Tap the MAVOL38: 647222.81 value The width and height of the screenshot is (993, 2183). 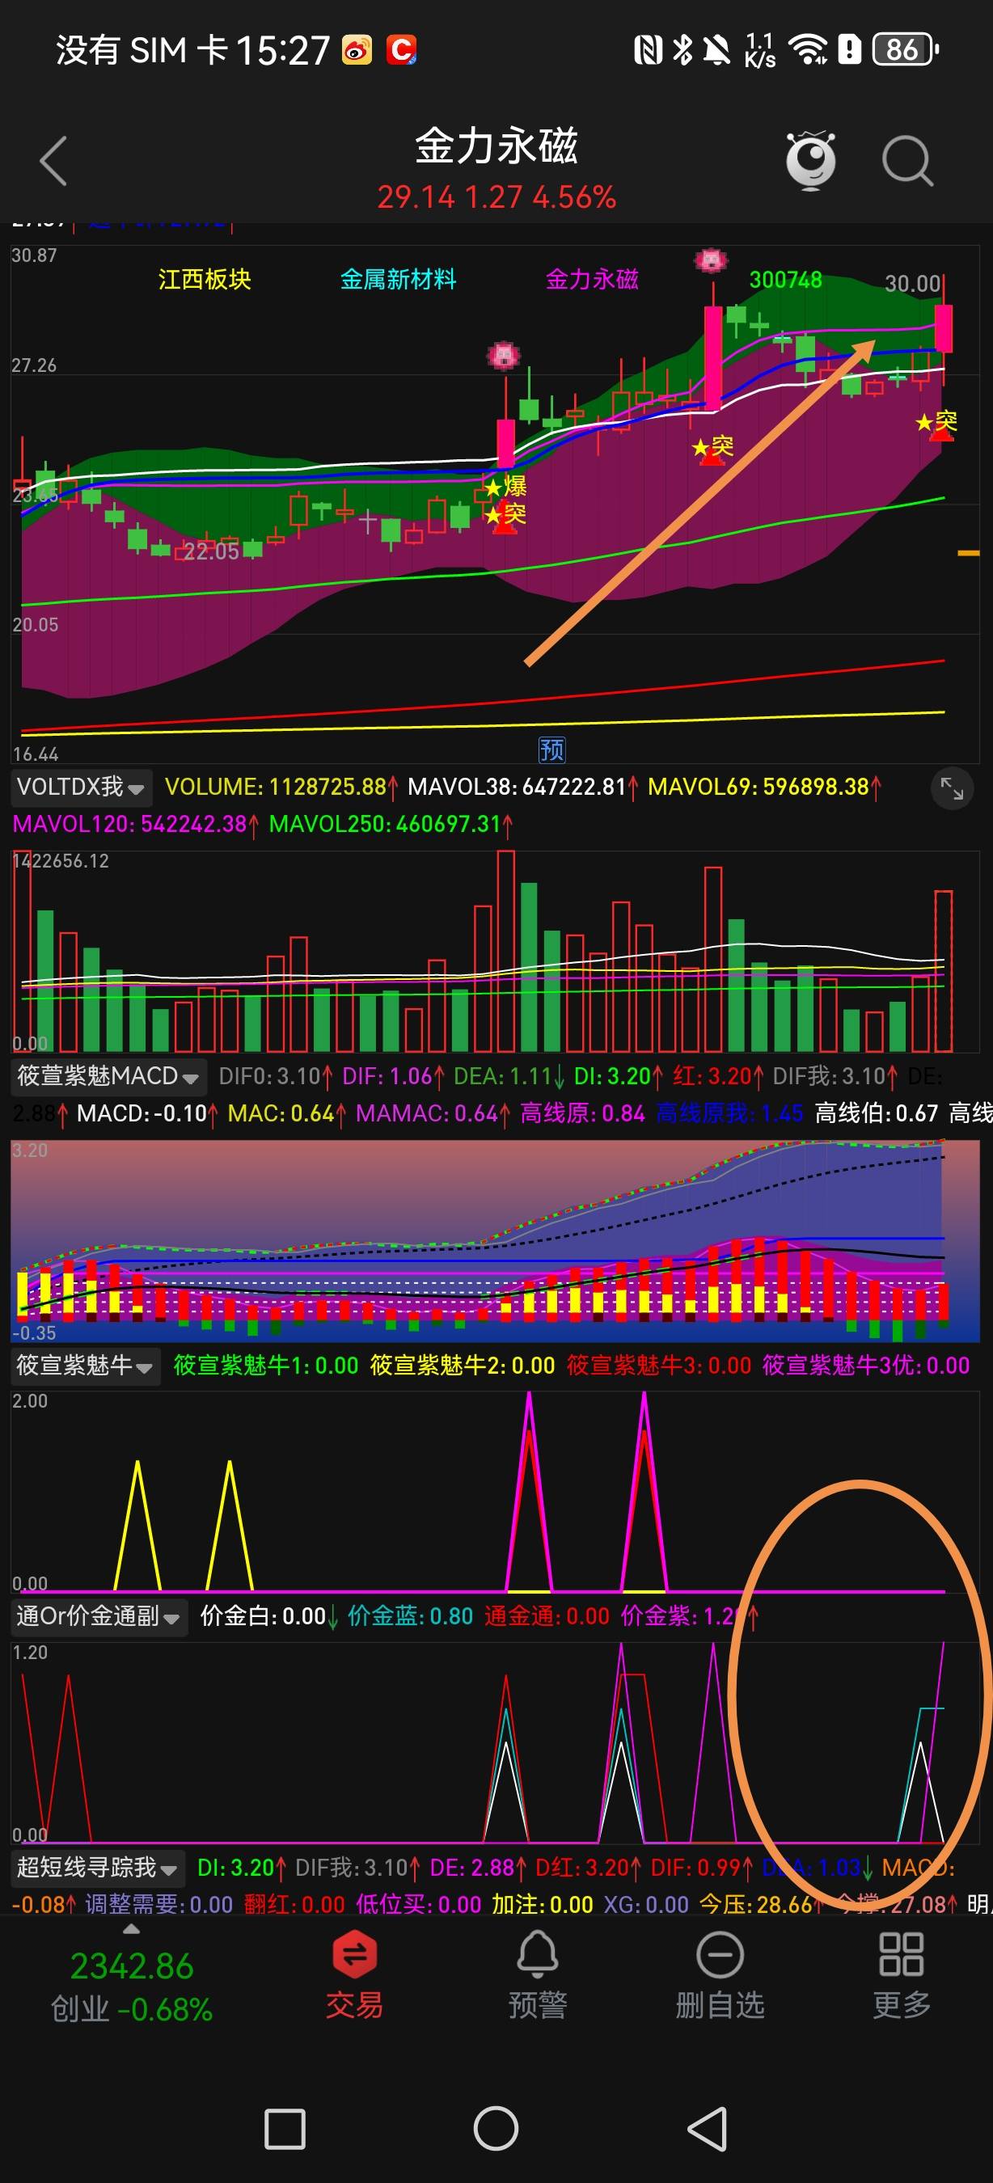[x=522, y=787]
